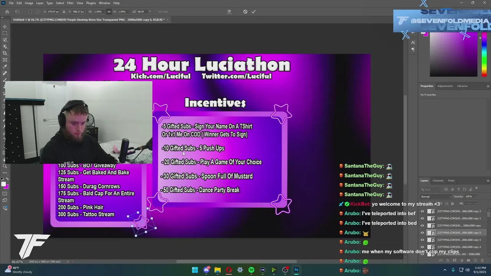Open the Opacity slider dropdown arrow
491x276 pixels.
475,197
